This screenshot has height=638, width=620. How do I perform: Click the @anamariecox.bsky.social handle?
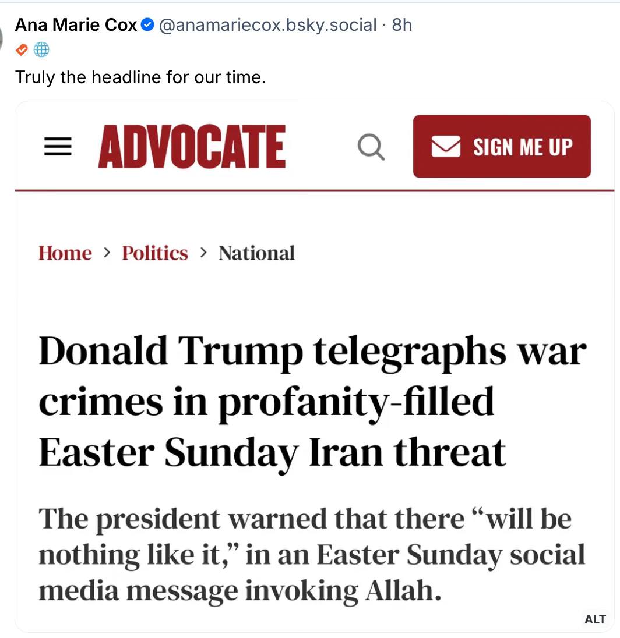[x=267, y=25]
